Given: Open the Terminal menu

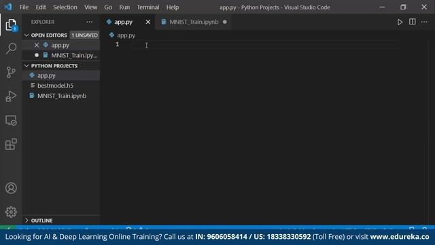Looking at the screenshot, I should coord(148,7).
